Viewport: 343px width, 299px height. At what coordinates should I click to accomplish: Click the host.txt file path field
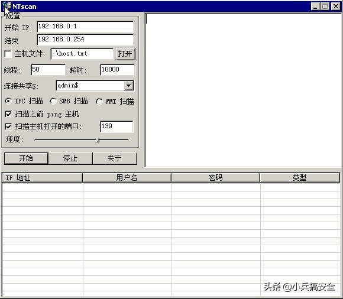[82, 54]
